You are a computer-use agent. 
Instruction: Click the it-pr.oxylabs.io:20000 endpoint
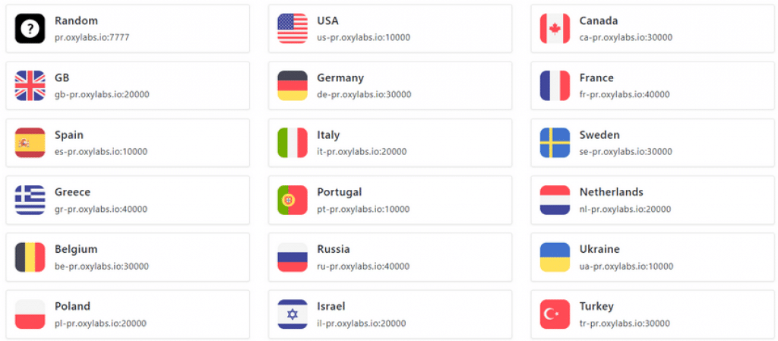362,152
